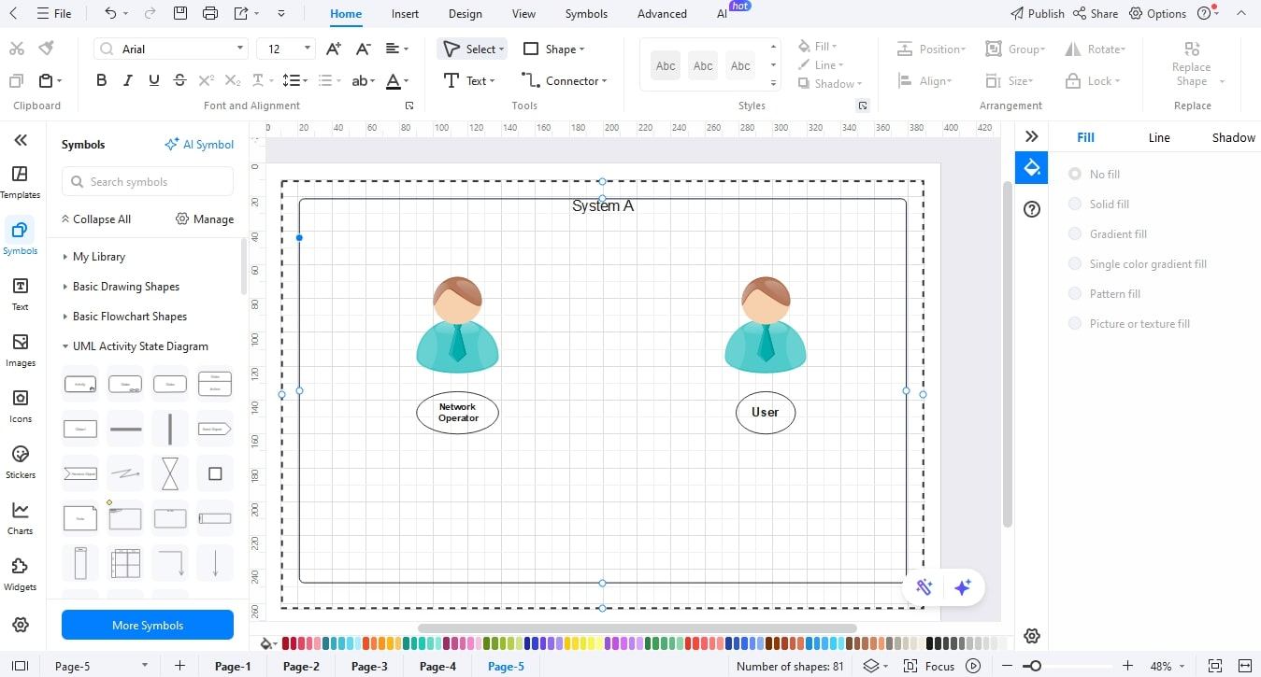Viewport: 1261px width, 677px height.
Task: Click the play presentation icon in status bar
Action: pyautogui.click(x=973, y=666)
